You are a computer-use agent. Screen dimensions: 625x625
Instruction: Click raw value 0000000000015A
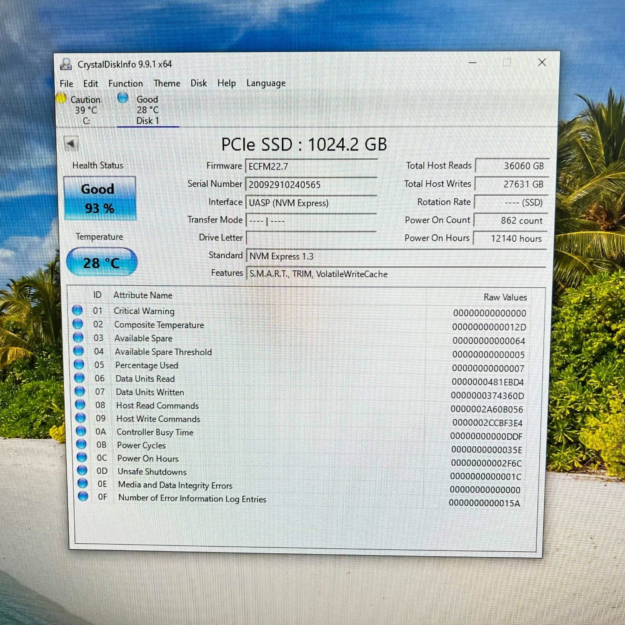pos(485,503)
